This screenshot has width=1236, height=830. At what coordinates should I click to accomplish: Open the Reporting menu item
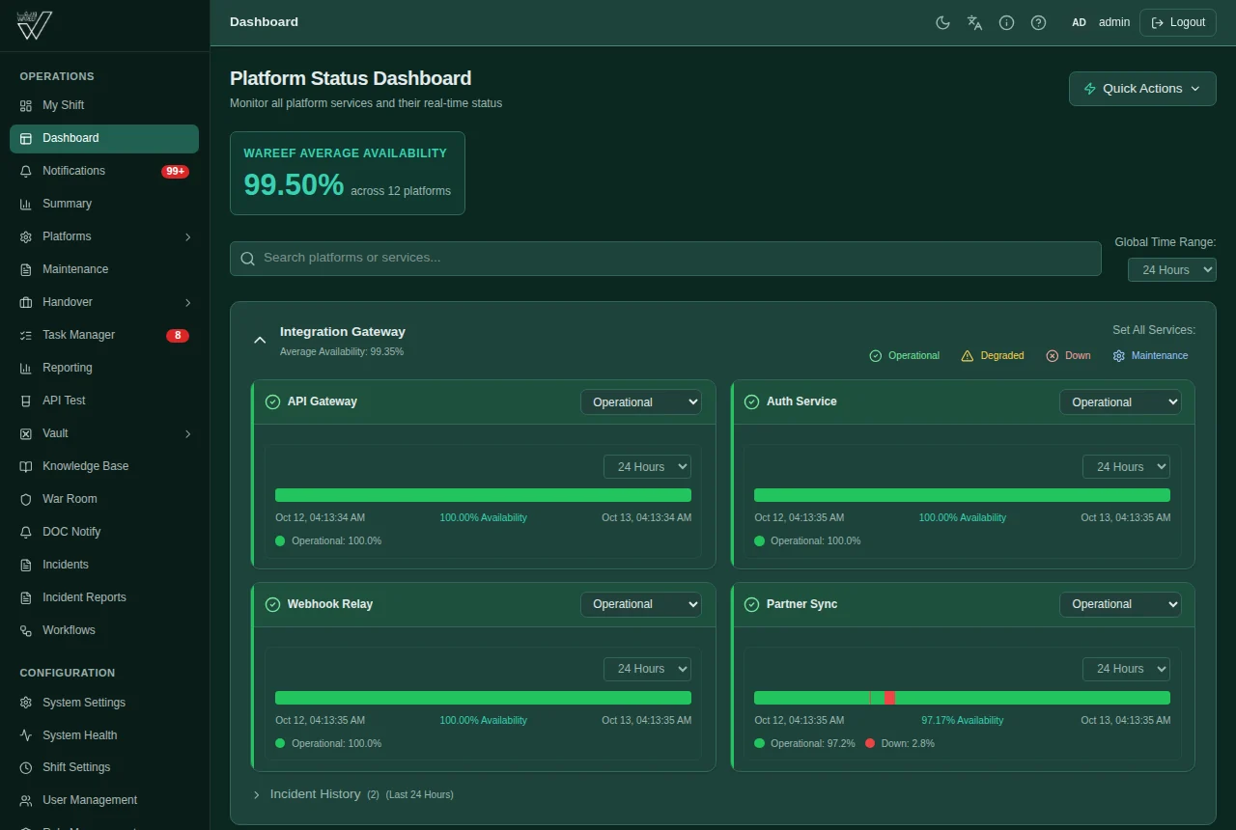(104, 368)
